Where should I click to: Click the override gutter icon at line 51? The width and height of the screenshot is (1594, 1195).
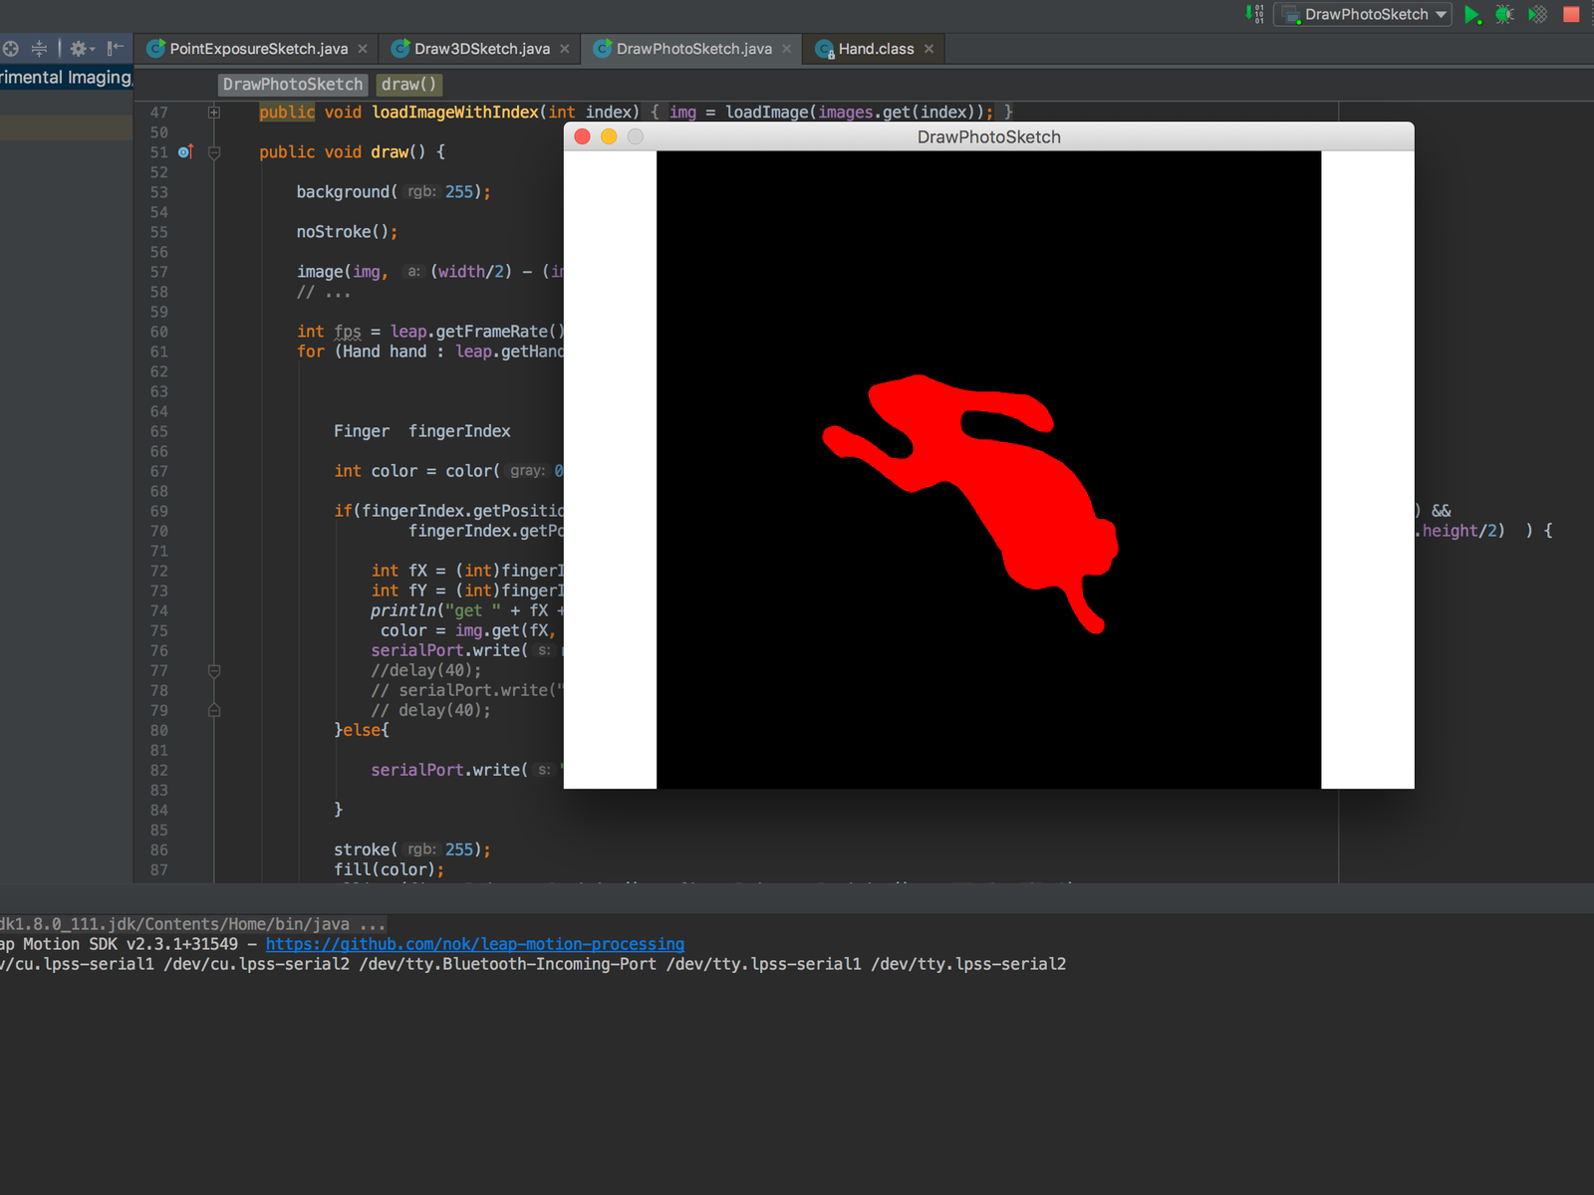(x=185, y=152)
